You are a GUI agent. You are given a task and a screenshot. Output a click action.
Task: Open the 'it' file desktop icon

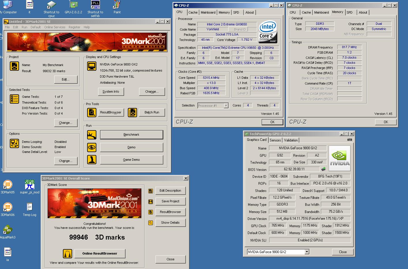[29, 7]
